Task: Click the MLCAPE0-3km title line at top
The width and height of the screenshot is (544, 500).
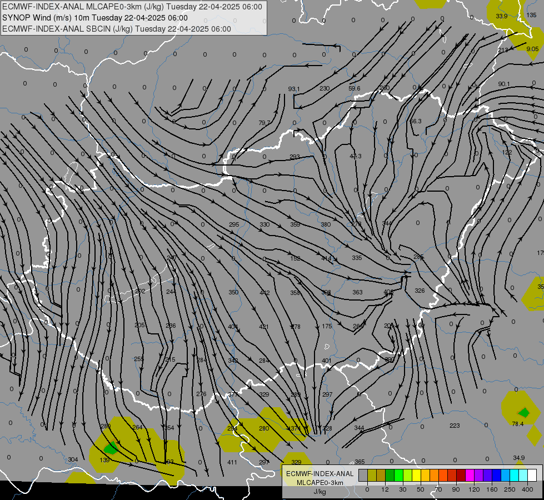Action: click(x=132, y=7)
